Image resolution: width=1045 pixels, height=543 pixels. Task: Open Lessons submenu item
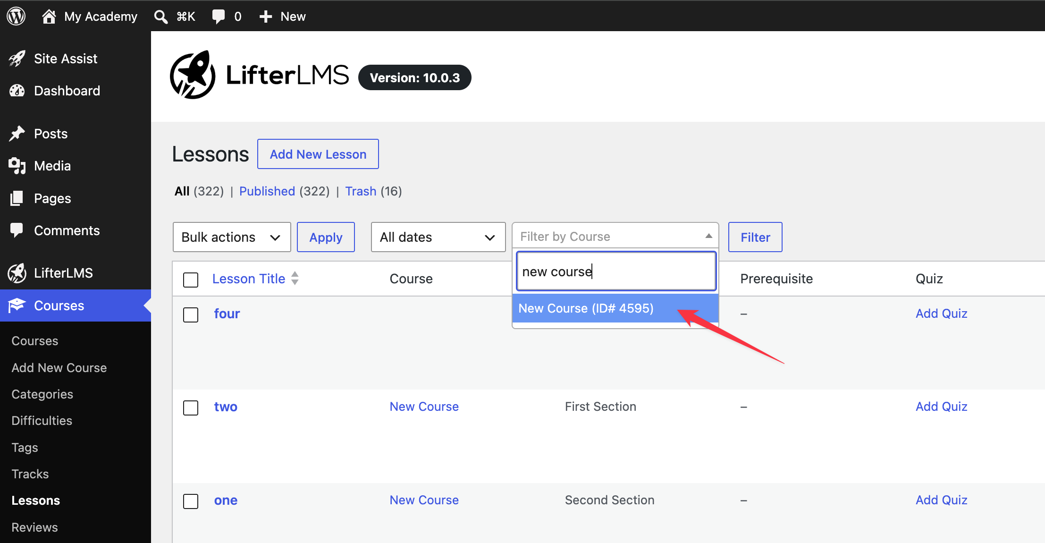tap(36, 501)
